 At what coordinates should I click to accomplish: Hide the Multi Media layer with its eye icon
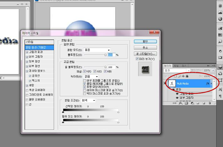tap(165, 84)
